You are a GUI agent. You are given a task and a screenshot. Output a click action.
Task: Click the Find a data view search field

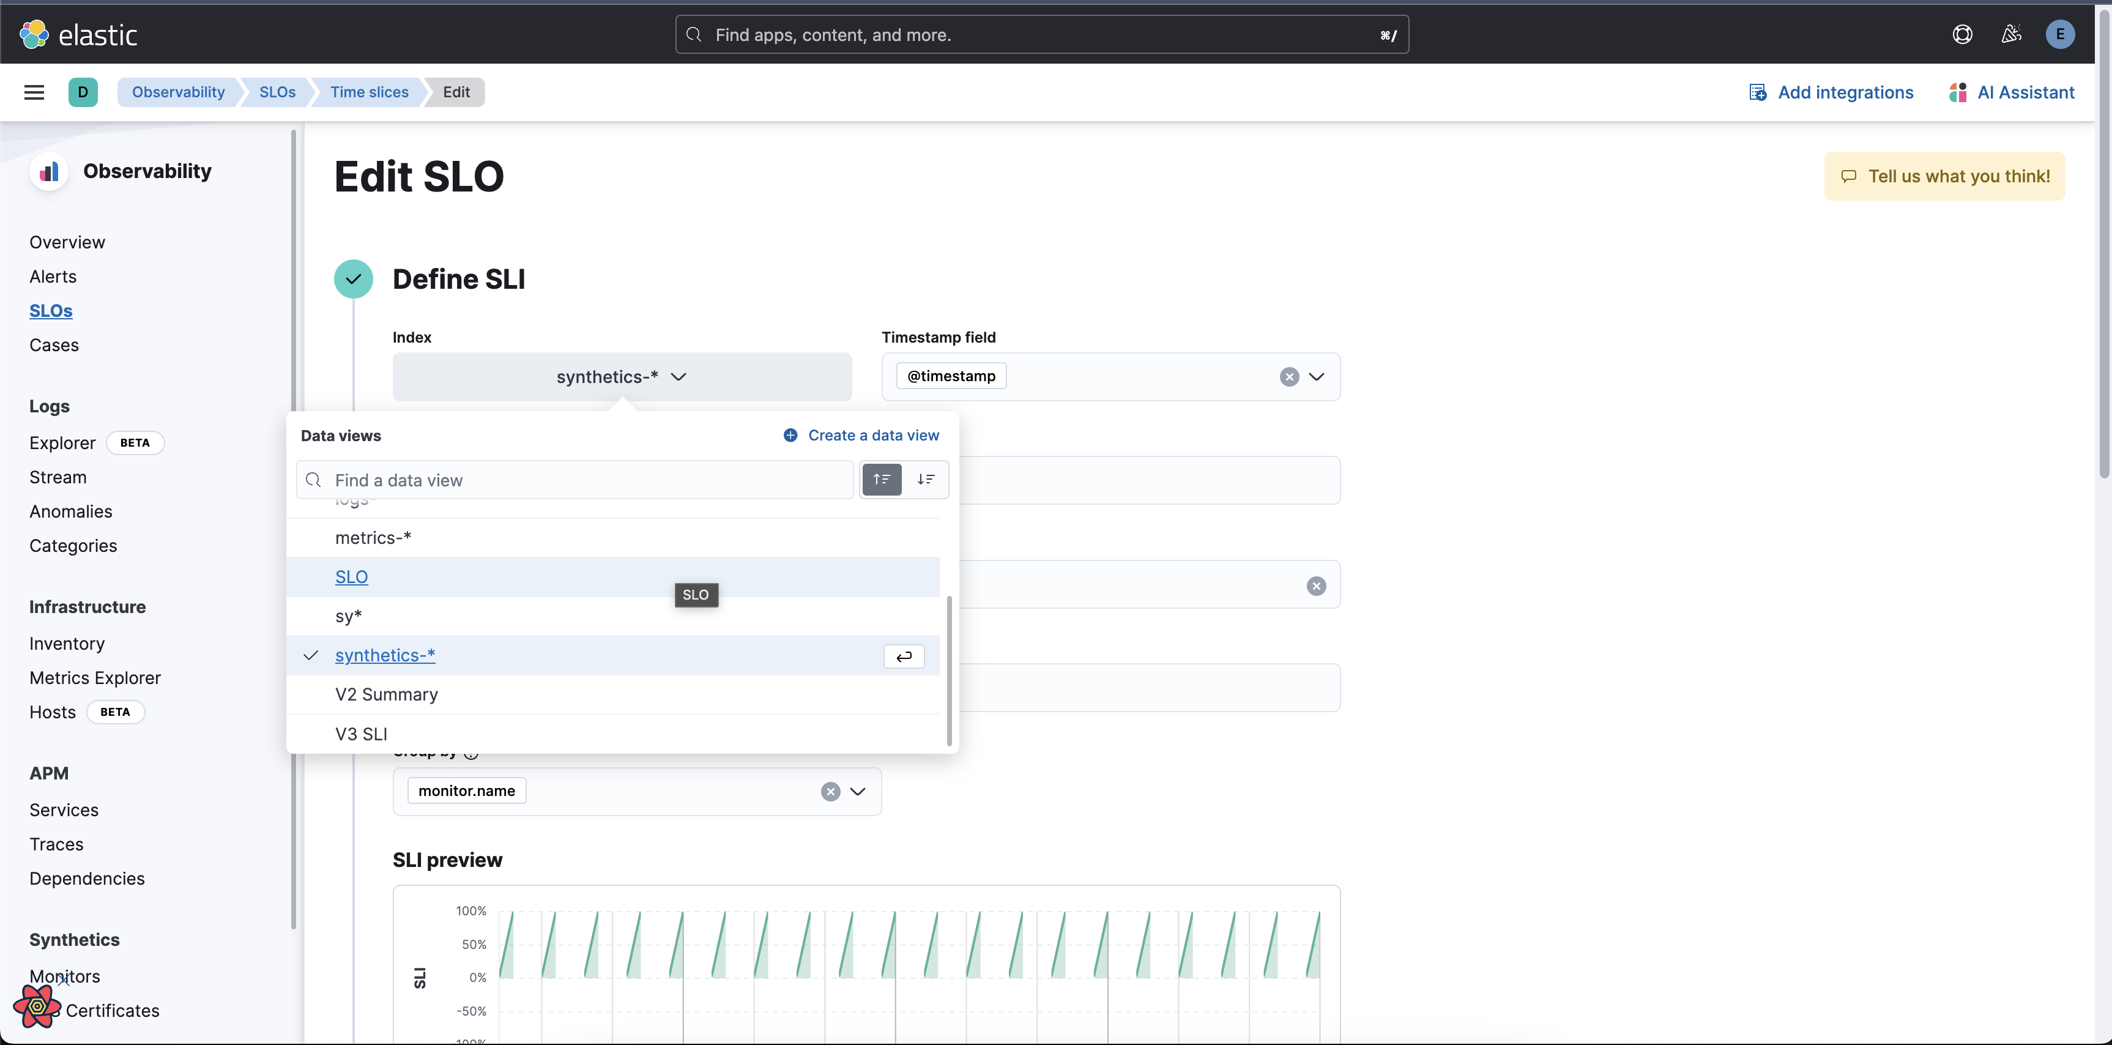point(574,480)
